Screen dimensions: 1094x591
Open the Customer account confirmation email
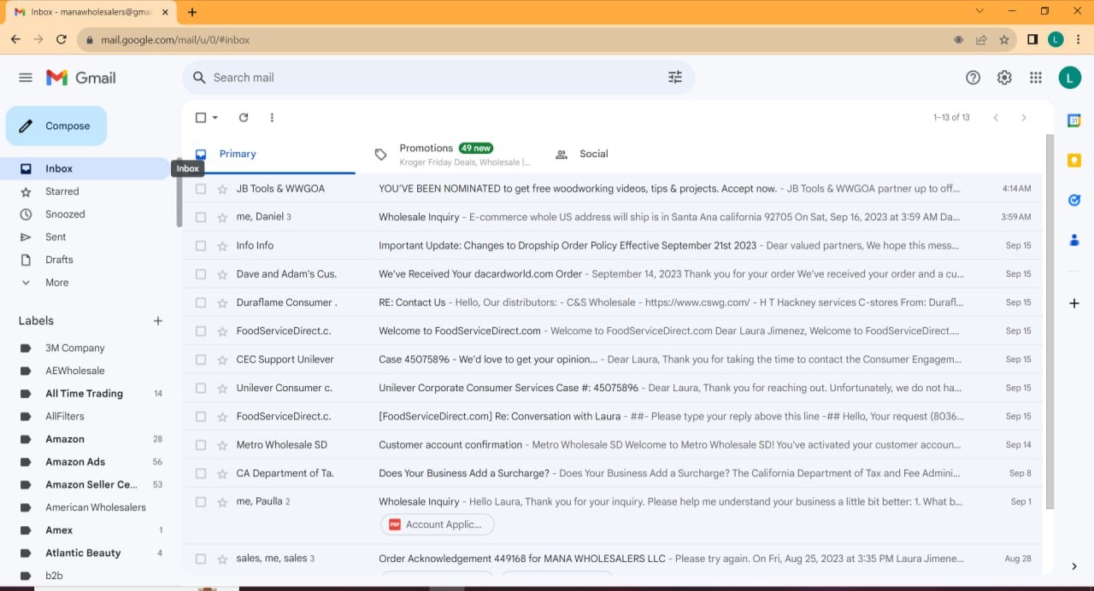612,445
